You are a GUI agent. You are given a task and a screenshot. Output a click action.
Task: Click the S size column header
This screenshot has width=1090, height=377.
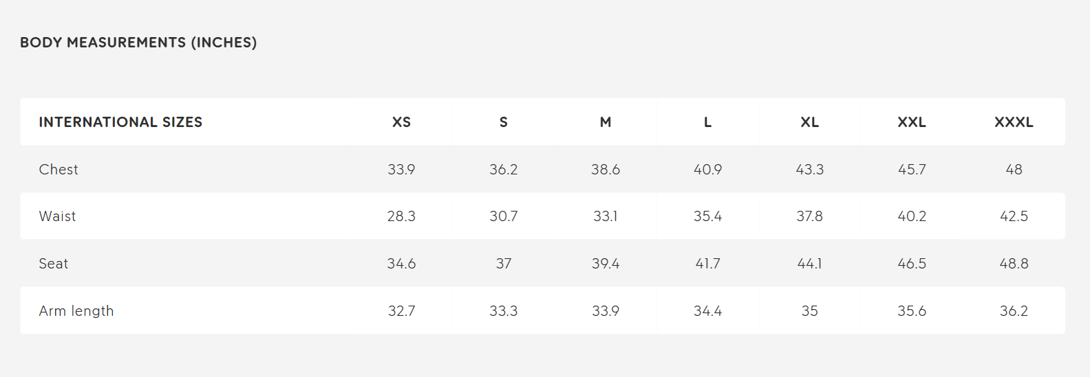point(504,122)
